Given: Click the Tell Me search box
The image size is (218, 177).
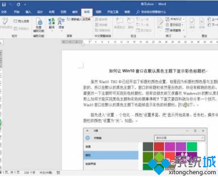Looking at the screenshot, I should pos(151,12).
